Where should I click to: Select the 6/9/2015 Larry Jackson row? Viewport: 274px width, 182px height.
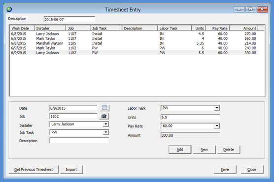[x=134, y=53]
